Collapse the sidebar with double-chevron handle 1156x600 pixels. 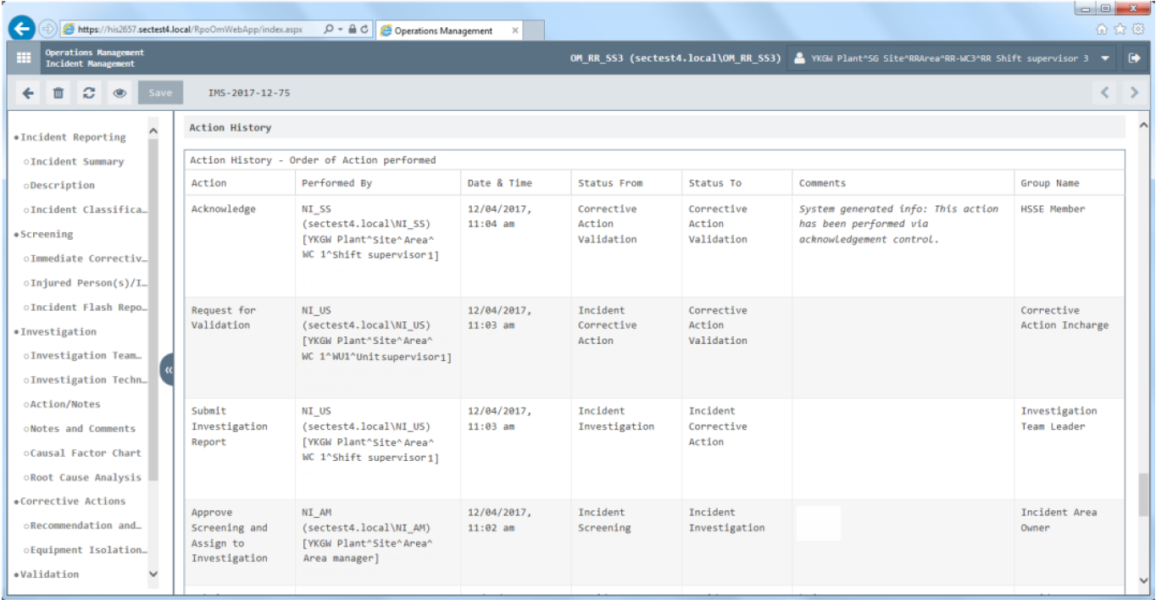tap(167, 369)
